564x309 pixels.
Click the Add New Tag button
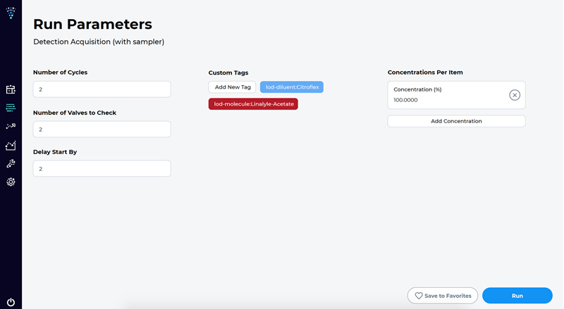[x=233, y=87]
